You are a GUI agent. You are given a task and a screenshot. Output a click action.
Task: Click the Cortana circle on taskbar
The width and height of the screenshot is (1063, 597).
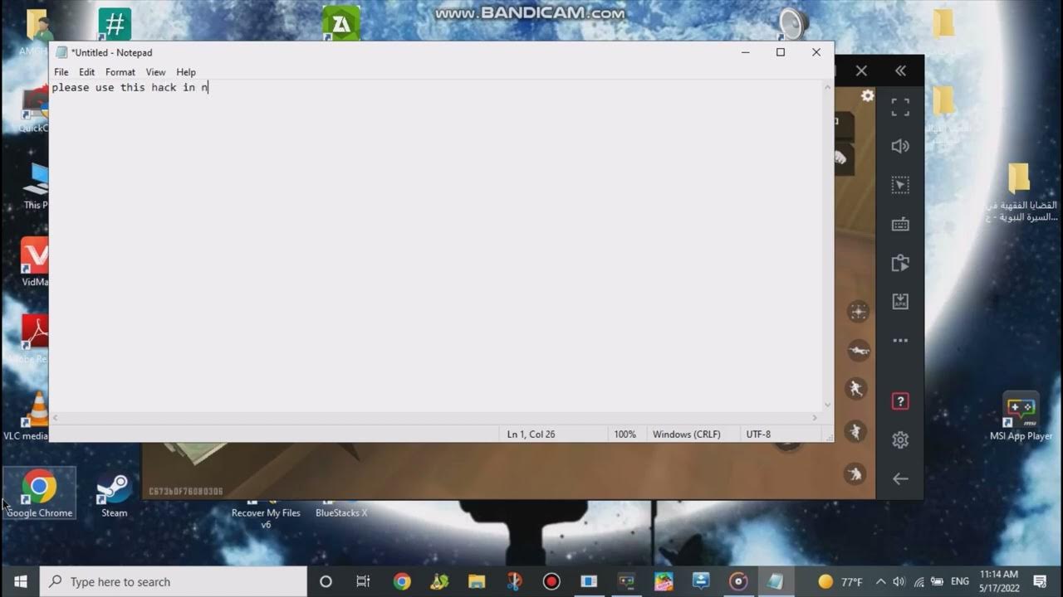pos(326,581)
